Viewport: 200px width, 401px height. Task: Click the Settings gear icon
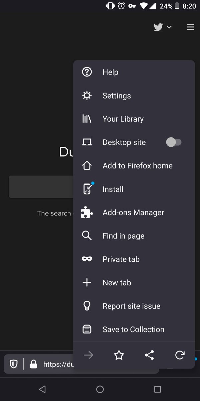click(87, 96)
